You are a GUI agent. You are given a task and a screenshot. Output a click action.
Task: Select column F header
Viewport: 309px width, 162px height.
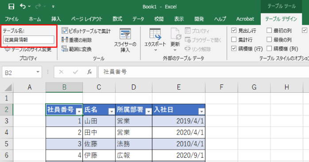click(x=221, y=87)
